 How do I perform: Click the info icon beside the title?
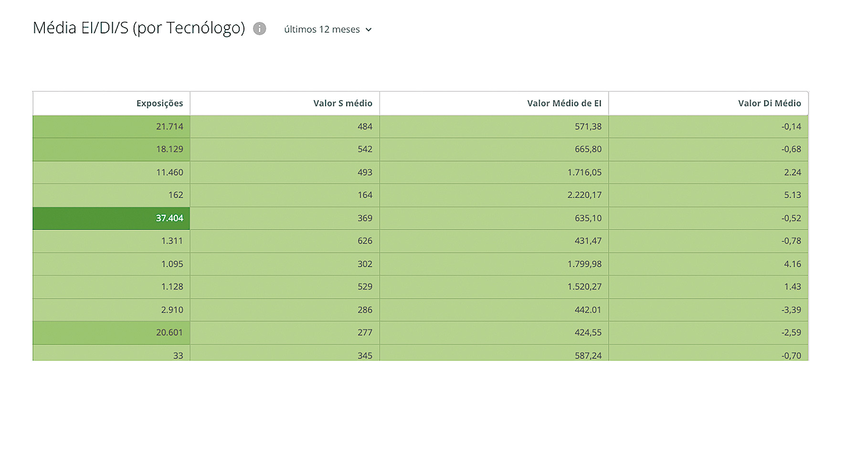click(x=259, y=29)
